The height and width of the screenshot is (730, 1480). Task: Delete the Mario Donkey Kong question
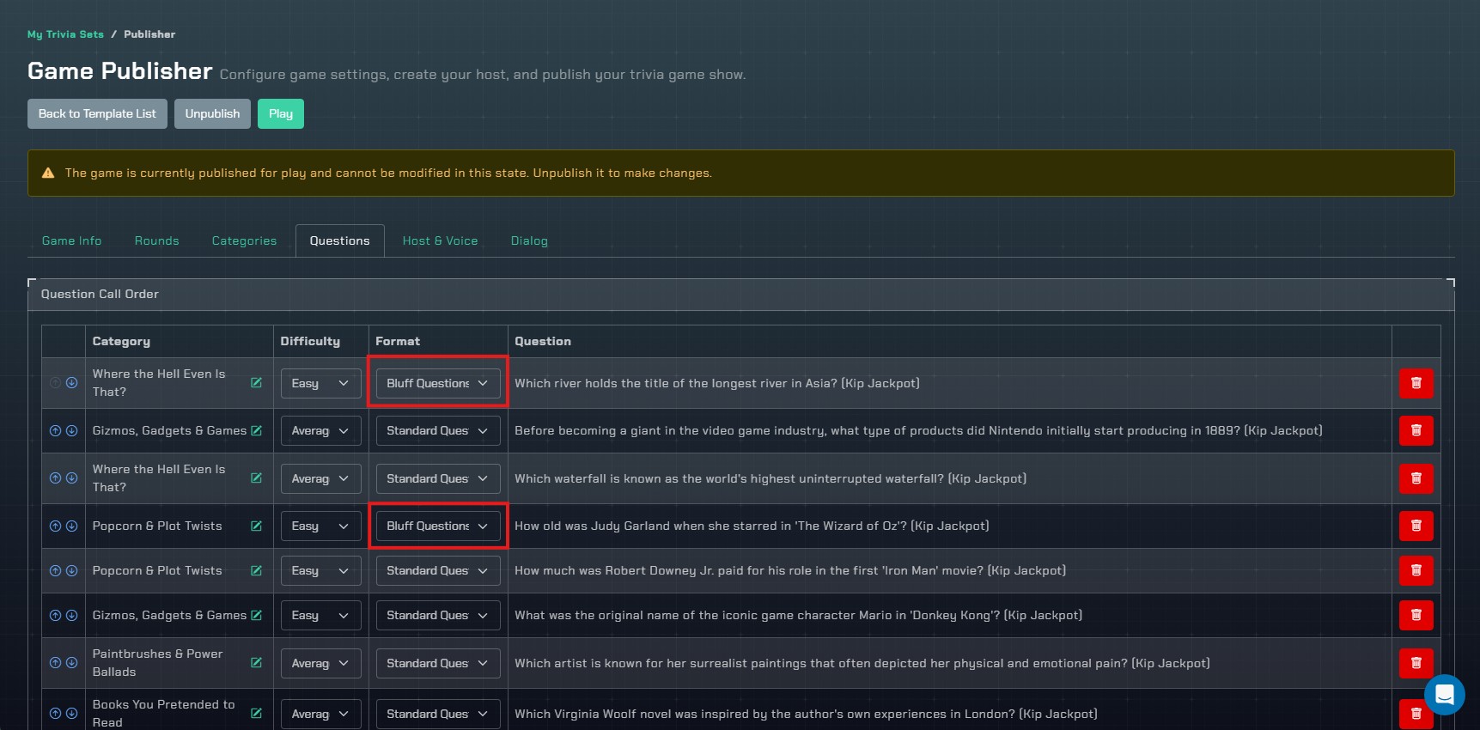1416,615
